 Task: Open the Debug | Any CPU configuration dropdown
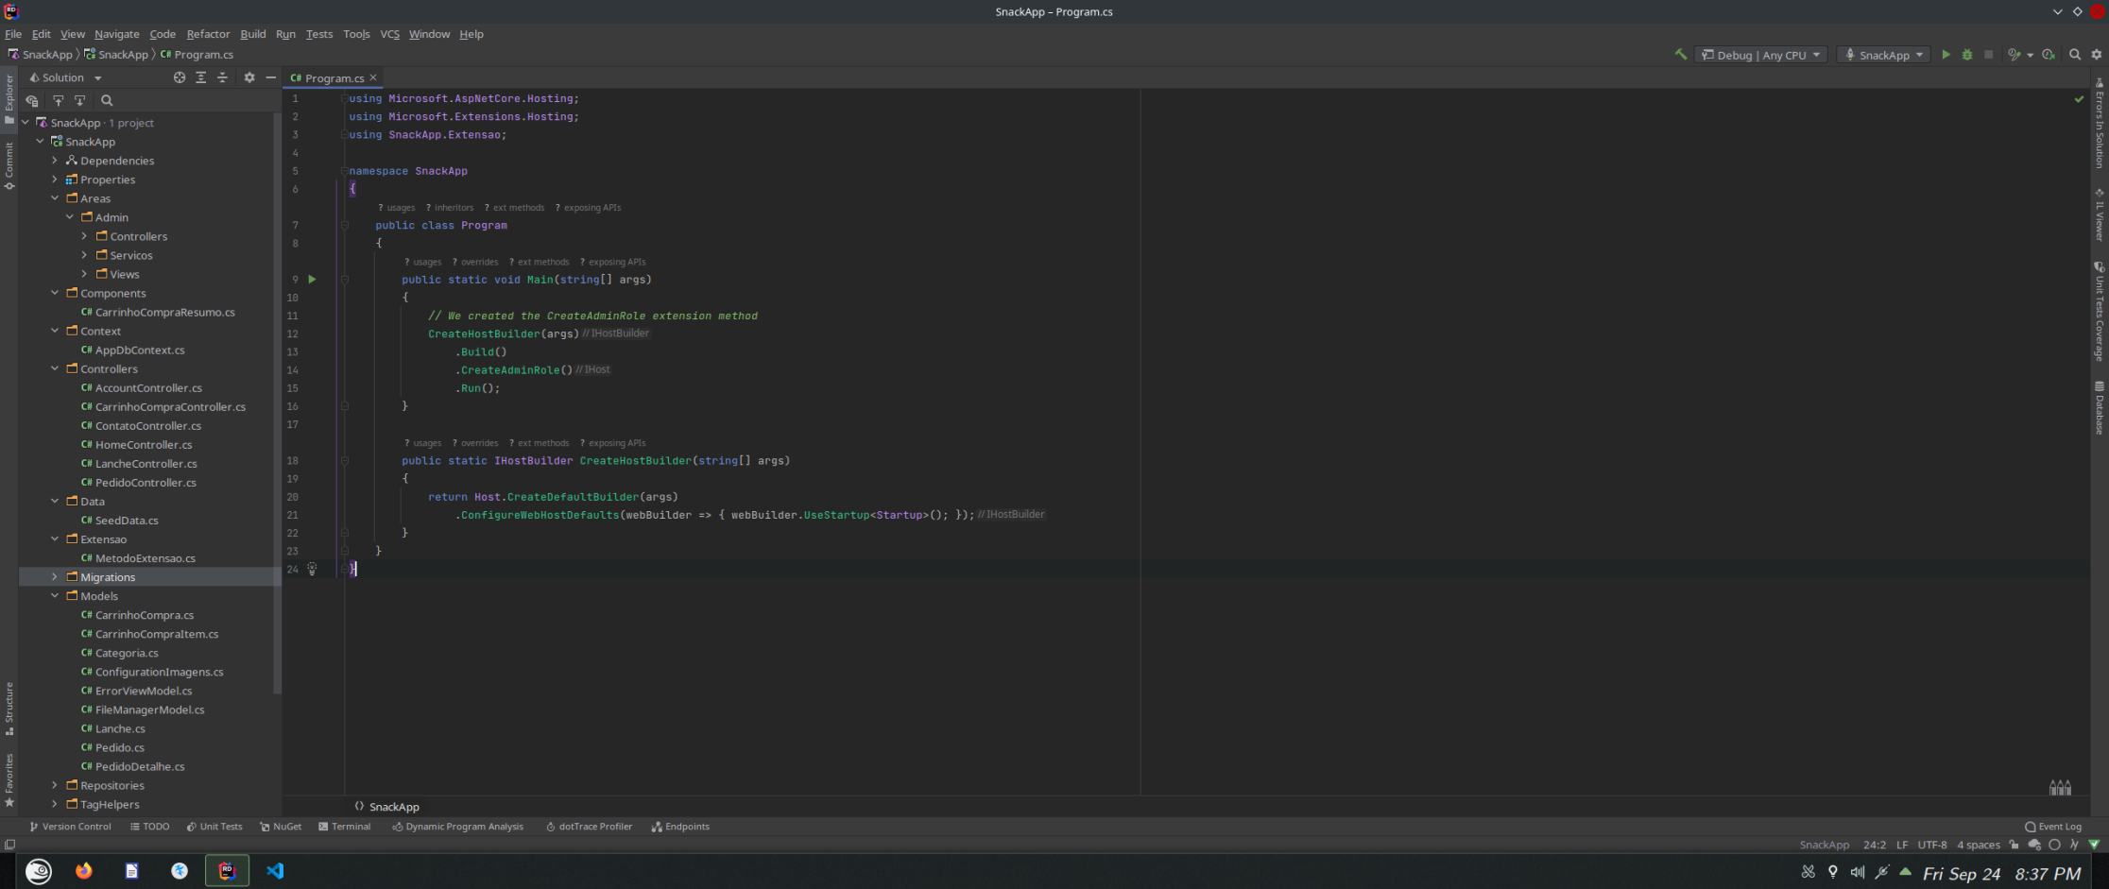(1761, 55)
